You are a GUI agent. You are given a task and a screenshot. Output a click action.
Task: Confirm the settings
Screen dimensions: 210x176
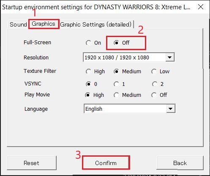click(106, 163)
